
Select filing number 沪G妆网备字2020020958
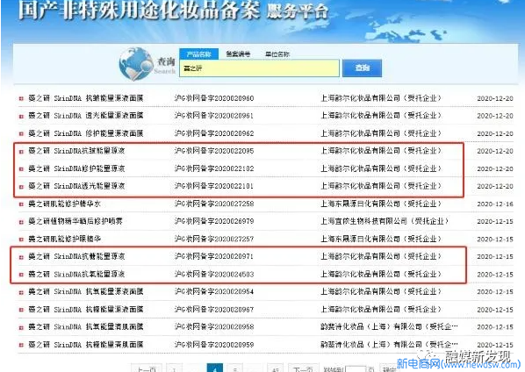[214, 327]
